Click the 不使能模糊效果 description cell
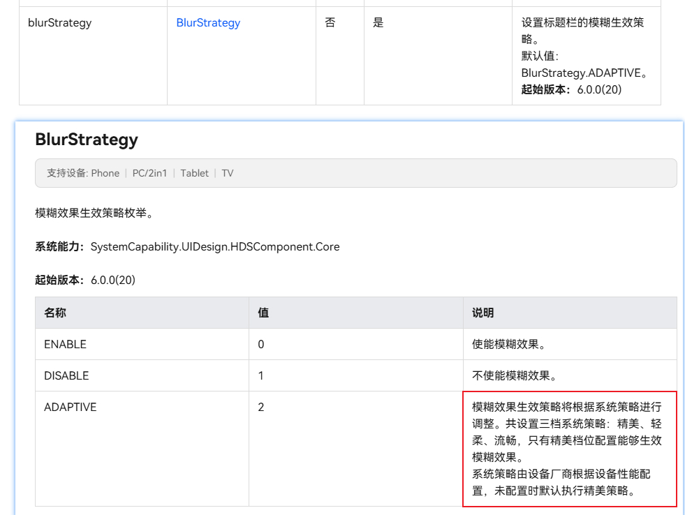Viewport: 685px width, 515px height. coord(514,375)
